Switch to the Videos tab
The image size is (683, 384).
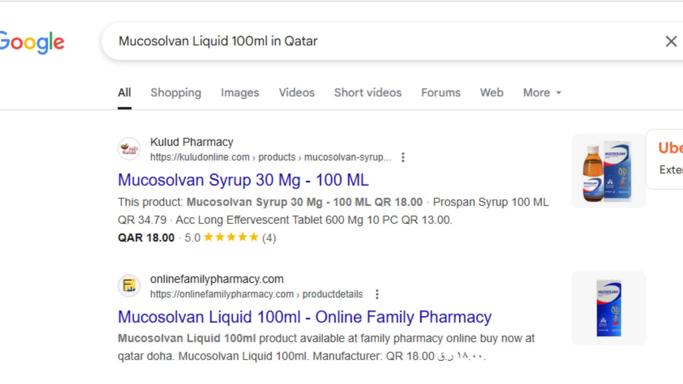pyautogui.click(x=297, y=93)
